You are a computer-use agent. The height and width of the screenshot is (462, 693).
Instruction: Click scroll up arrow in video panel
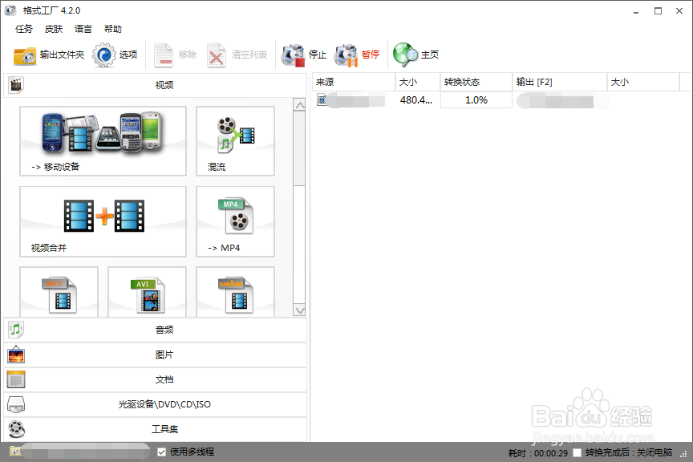click(300, 105)
